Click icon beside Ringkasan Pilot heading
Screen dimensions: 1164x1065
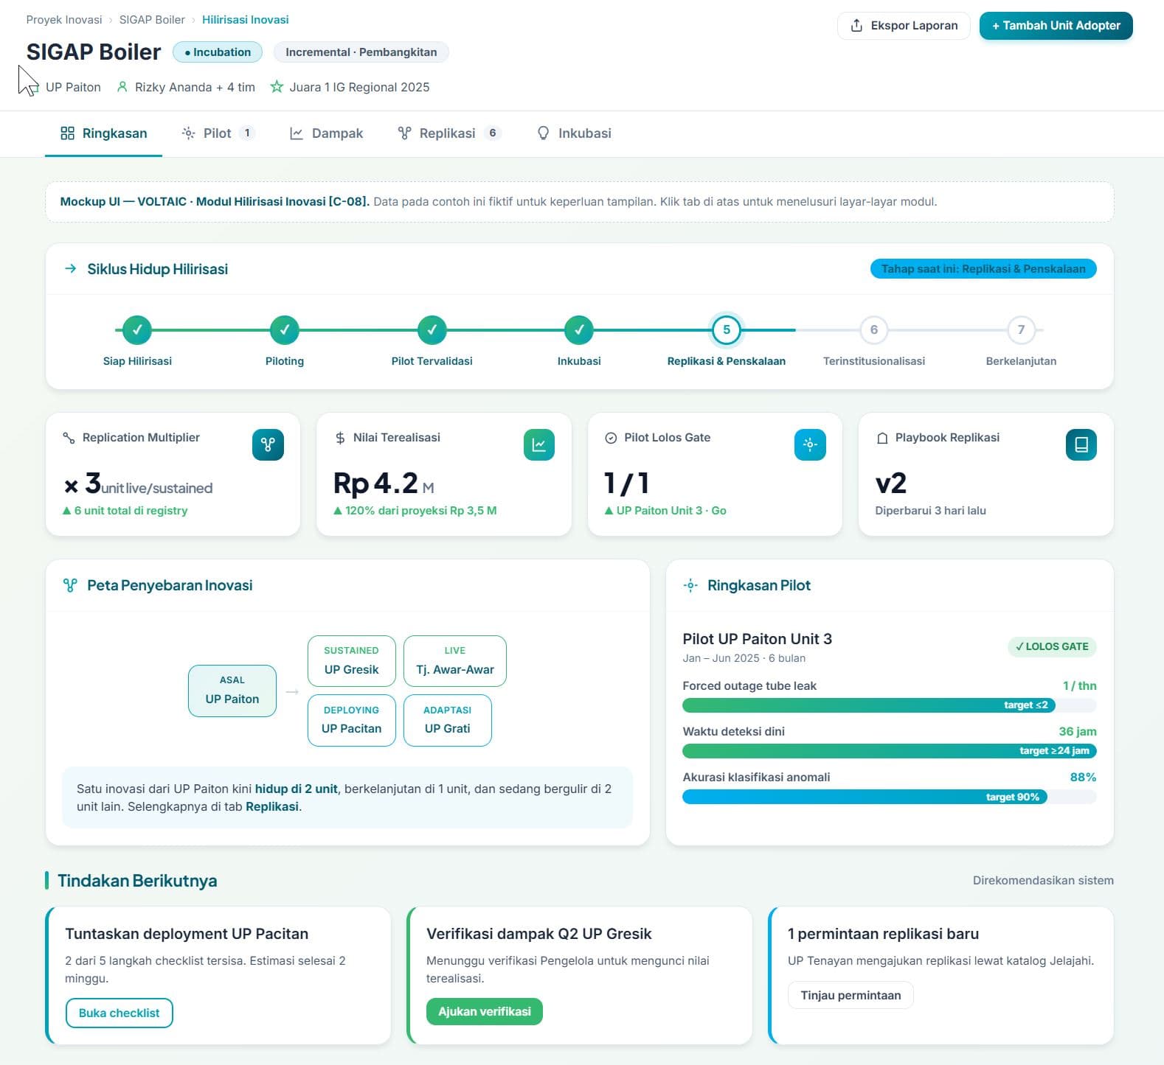click(690, 585)
